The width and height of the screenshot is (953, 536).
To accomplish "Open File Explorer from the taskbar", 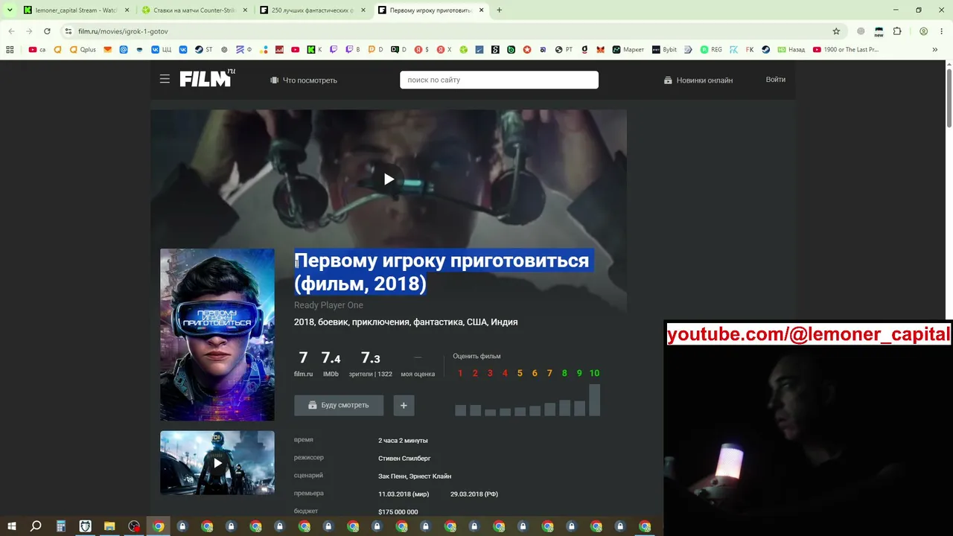I will 109,526.
